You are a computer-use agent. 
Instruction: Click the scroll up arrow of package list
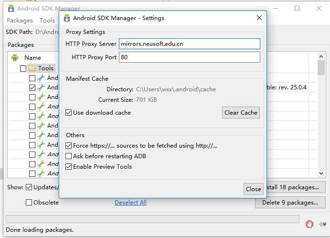321,57
